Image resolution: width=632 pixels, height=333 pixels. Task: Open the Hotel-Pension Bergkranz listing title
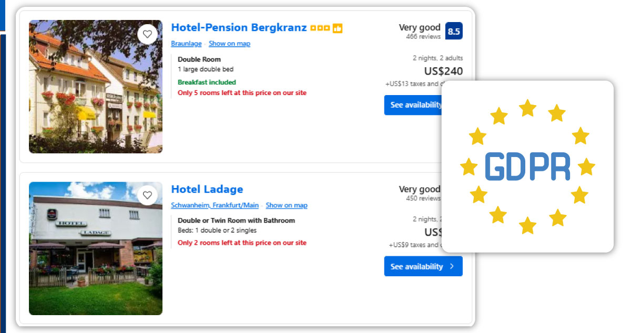click(239, 28)
